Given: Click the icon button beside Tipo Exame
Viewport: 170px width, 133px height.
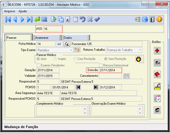Looking at the screenshot, I should (x=77, y=50).
